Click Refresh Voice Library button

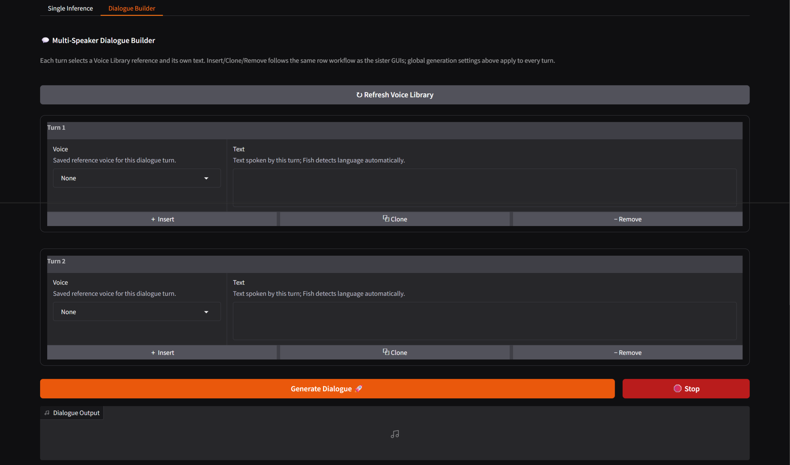click(395, 95)
